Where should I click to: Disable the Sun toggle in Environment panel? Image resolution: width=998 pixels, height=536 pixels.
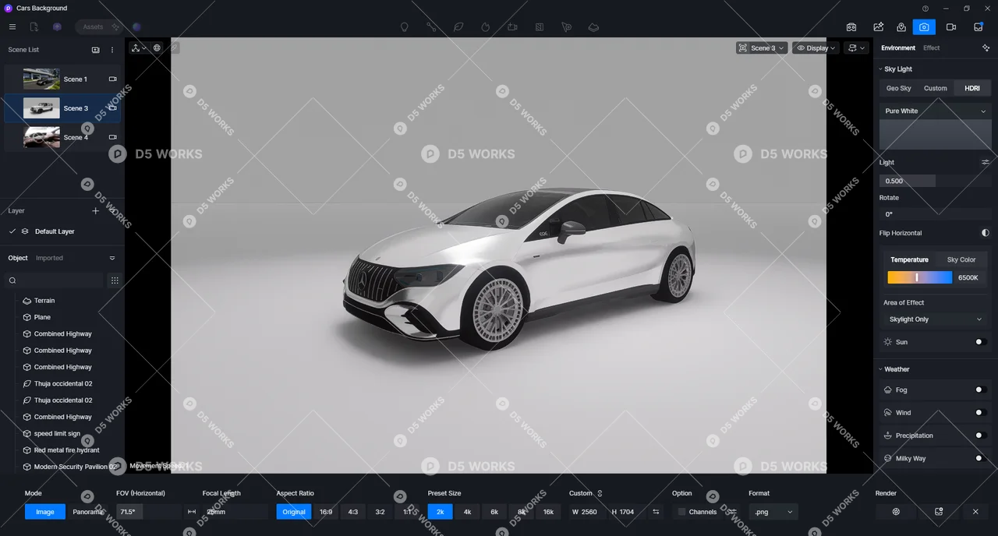pyautogui.click(x=980, y=341)
